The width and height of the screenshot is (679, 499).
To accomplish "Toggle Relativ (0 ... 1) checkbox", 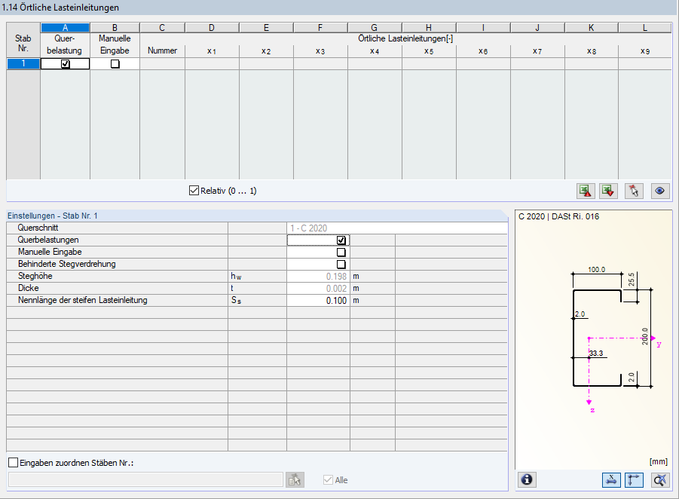I will [x=194, y=191].
